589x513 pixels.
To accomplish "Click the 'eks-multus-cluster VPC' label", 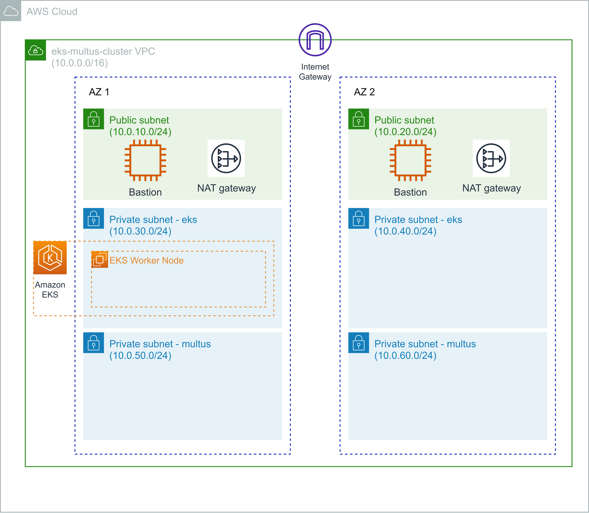I will [103, 51].
